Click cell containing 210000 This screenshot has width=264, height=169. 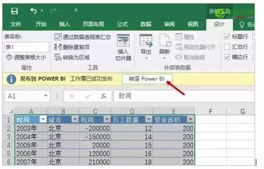coord(95,162)
